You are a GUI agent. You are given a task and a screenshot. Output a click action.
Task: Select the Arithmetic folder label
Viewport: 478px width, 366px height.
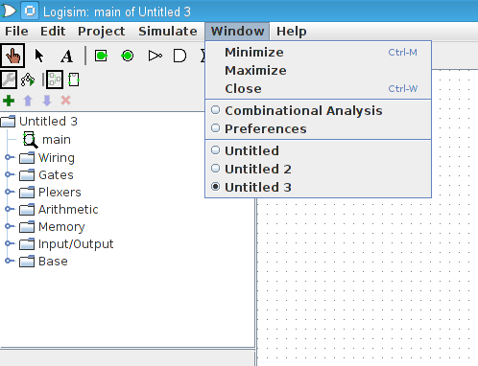[x=68, y=210]
